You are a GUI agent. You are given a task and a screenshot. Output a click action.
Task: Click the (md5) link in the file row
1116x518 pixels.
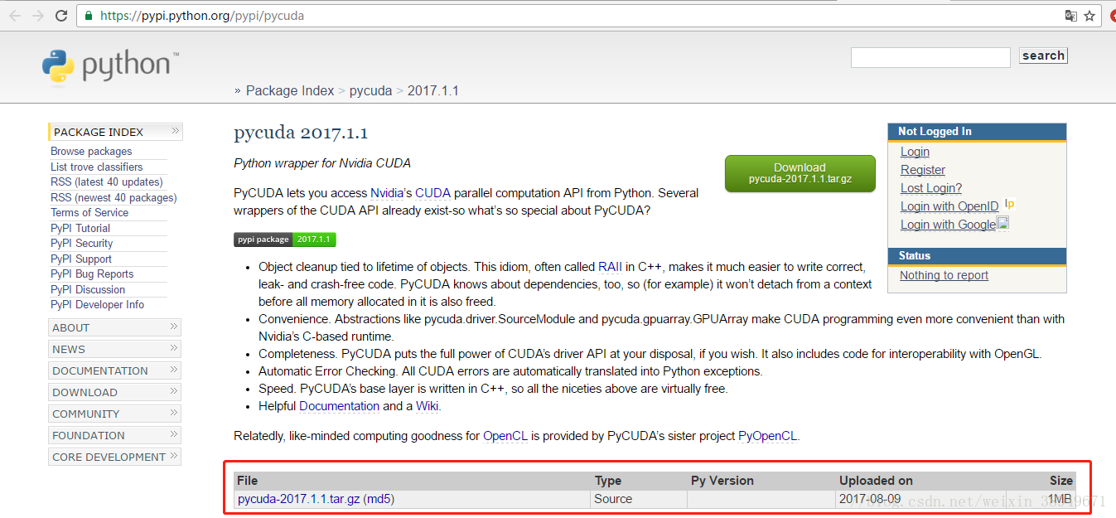point(379,499)
